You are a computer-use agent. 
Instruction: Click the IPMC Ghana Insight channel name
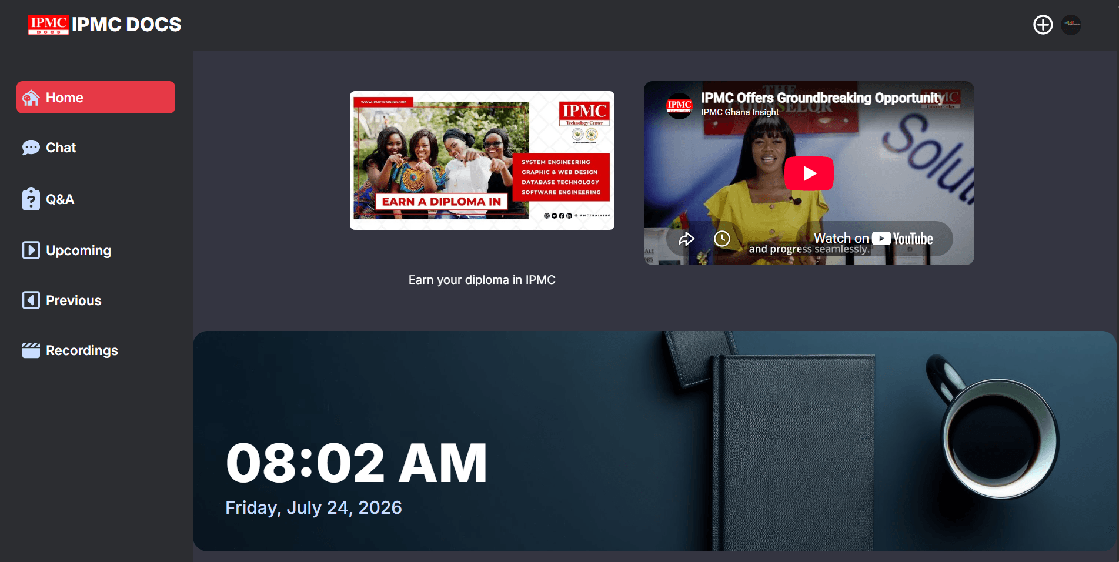click(x=740, y=112)
